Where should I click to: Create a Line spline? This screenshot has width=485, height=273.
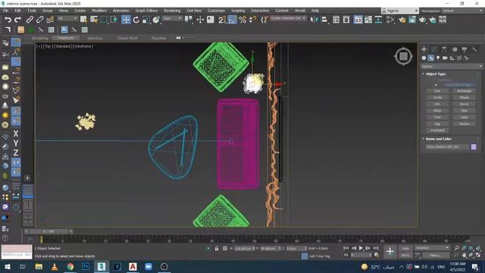(x=437, y=91)
